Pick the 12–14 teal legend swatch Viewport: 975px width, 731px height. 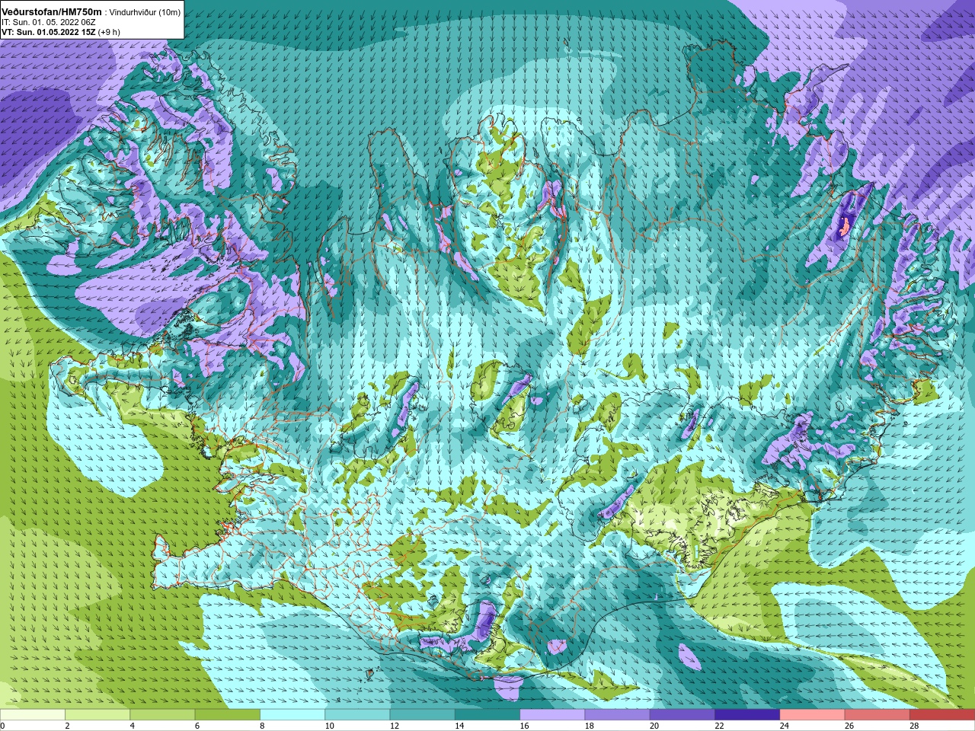422,715
